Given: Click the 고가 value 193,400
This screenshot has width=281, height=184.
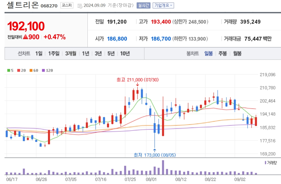Looking at the screenshot, I should (161, 22).
